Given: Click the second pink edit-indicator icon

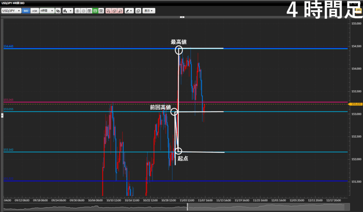Looking at the screenshot, I should pos(115,11).
